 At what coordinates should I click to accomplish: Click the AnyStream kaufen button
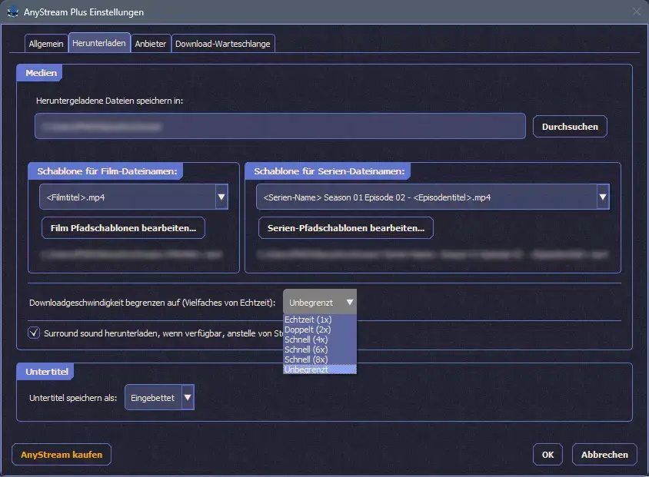tap(62, 454)
